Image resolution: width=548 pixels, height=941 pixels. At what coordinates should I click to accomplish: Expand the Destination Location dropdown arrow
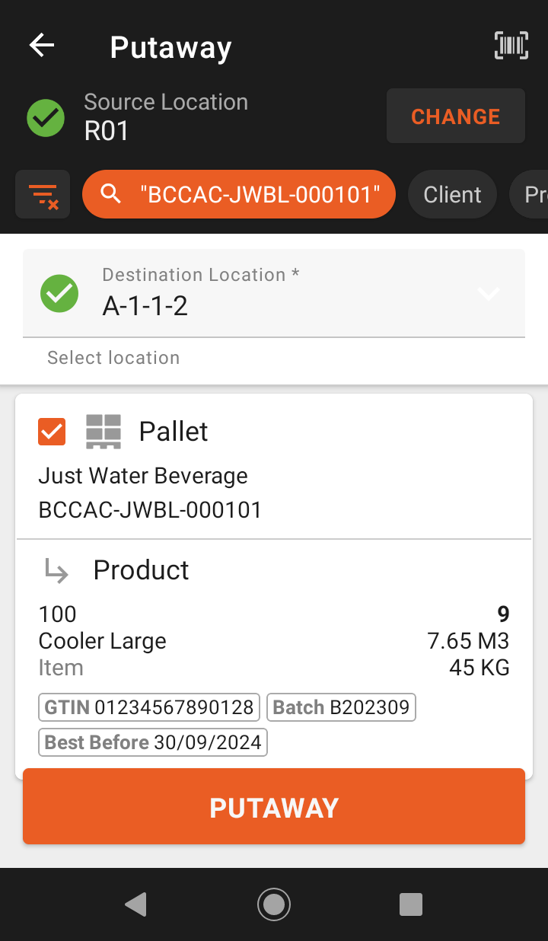(x=488, y=293)
